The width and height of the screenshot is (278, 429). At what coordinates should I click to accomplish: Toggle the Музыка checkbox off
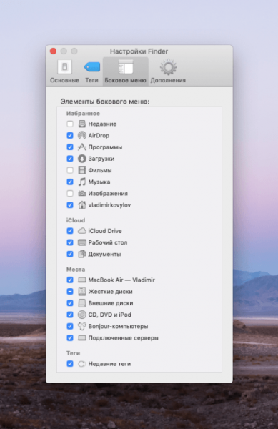pos(70,182)
